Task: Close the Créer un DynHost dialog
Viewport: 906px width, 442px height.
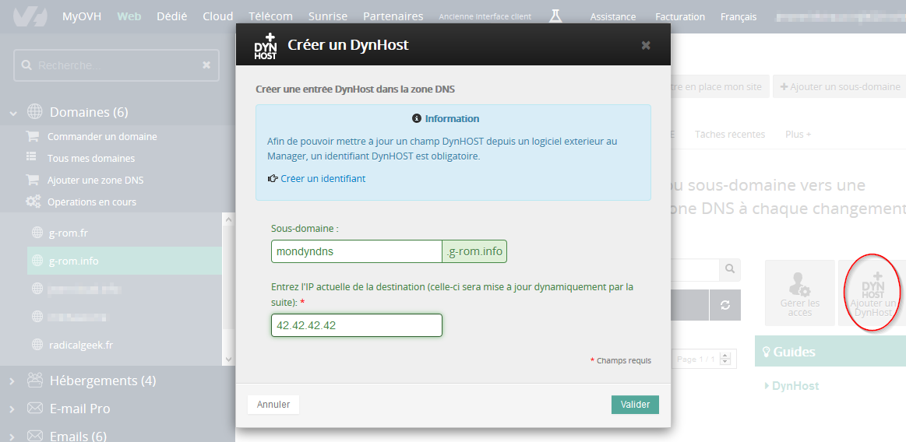Action: 646,45
